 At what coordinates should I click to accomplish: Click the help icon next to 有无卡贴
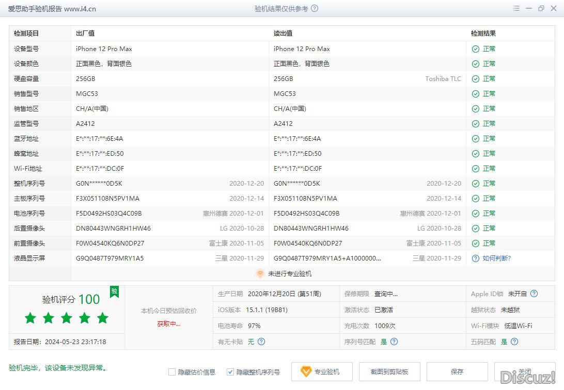click(261, 342)
